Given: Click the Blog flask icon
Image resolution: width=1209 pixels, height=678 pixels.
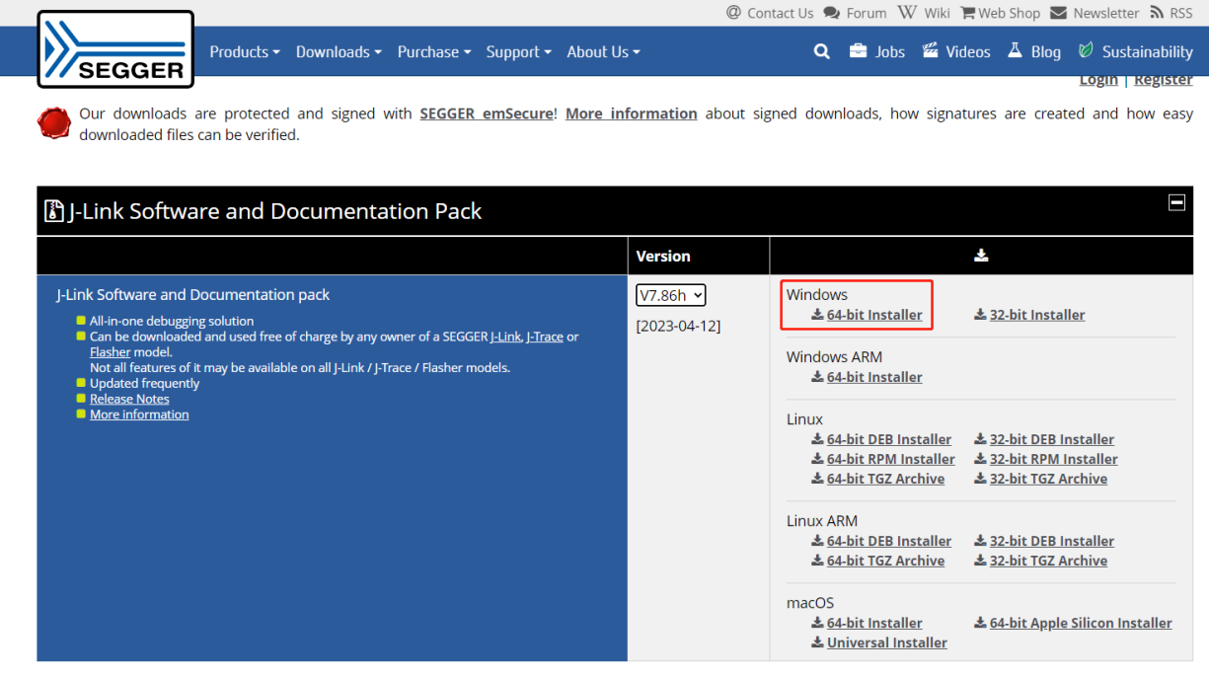Looking at the screenshot, I should coord(1015,51).
